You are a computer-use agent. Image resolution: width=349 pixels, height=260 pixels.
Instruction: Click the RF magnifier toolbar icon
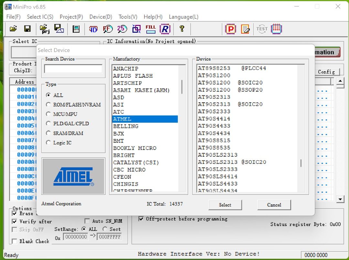[x=108, y=29]
